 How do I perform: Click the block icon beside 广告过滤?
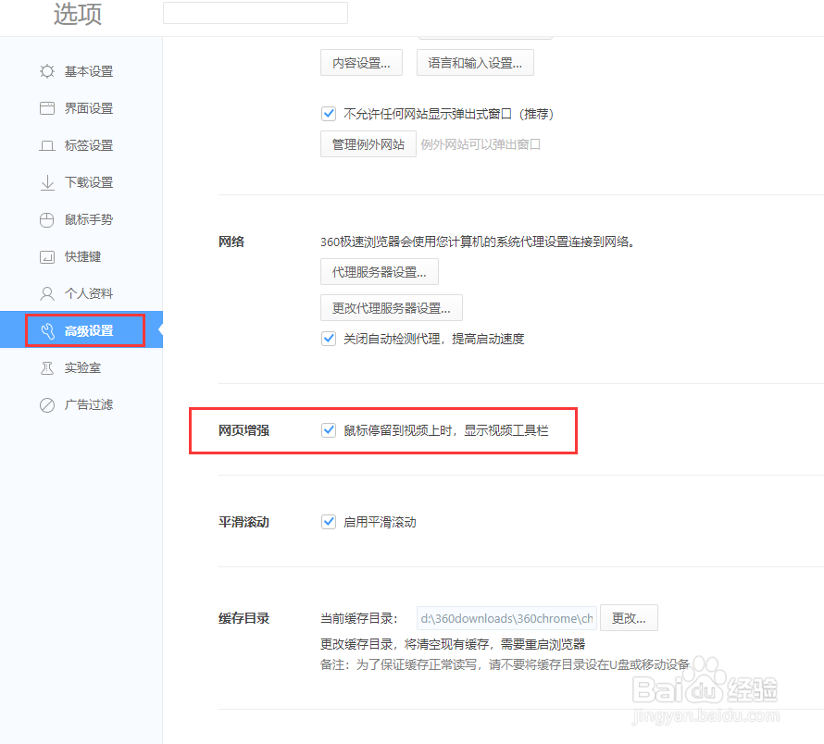[x=47, y=405]
